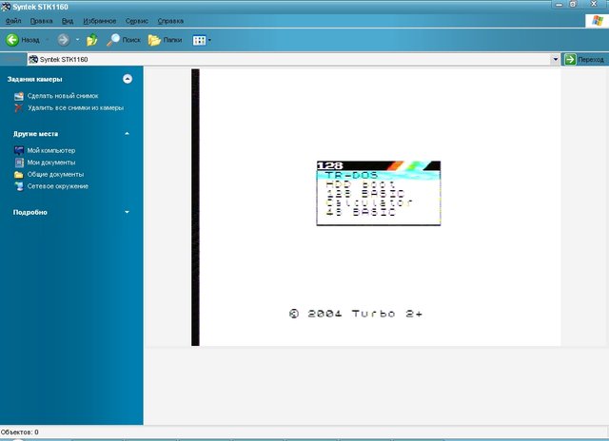This screenshot has width=609, height=441.
Task: Open Back button history dropdown arrow
Action: 48,40
